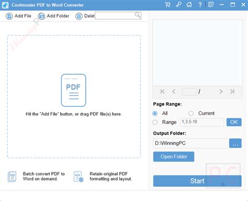Click the PDF preview pane
Viewport: 248px width, 201px height.
tap(197, 53)
